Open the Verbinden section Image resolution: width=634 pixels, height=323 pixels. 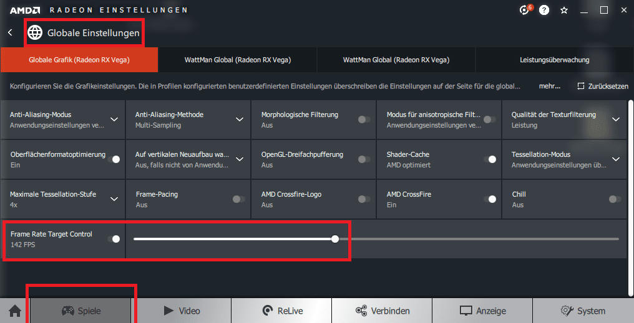pos(382,311)
